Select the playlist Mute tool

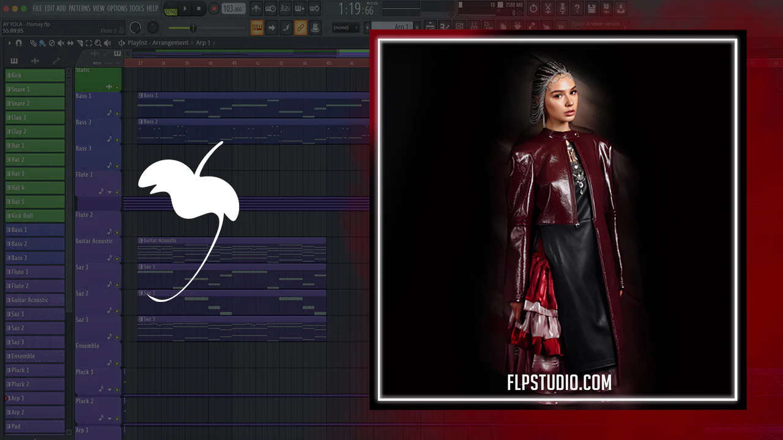pos(61,43)
